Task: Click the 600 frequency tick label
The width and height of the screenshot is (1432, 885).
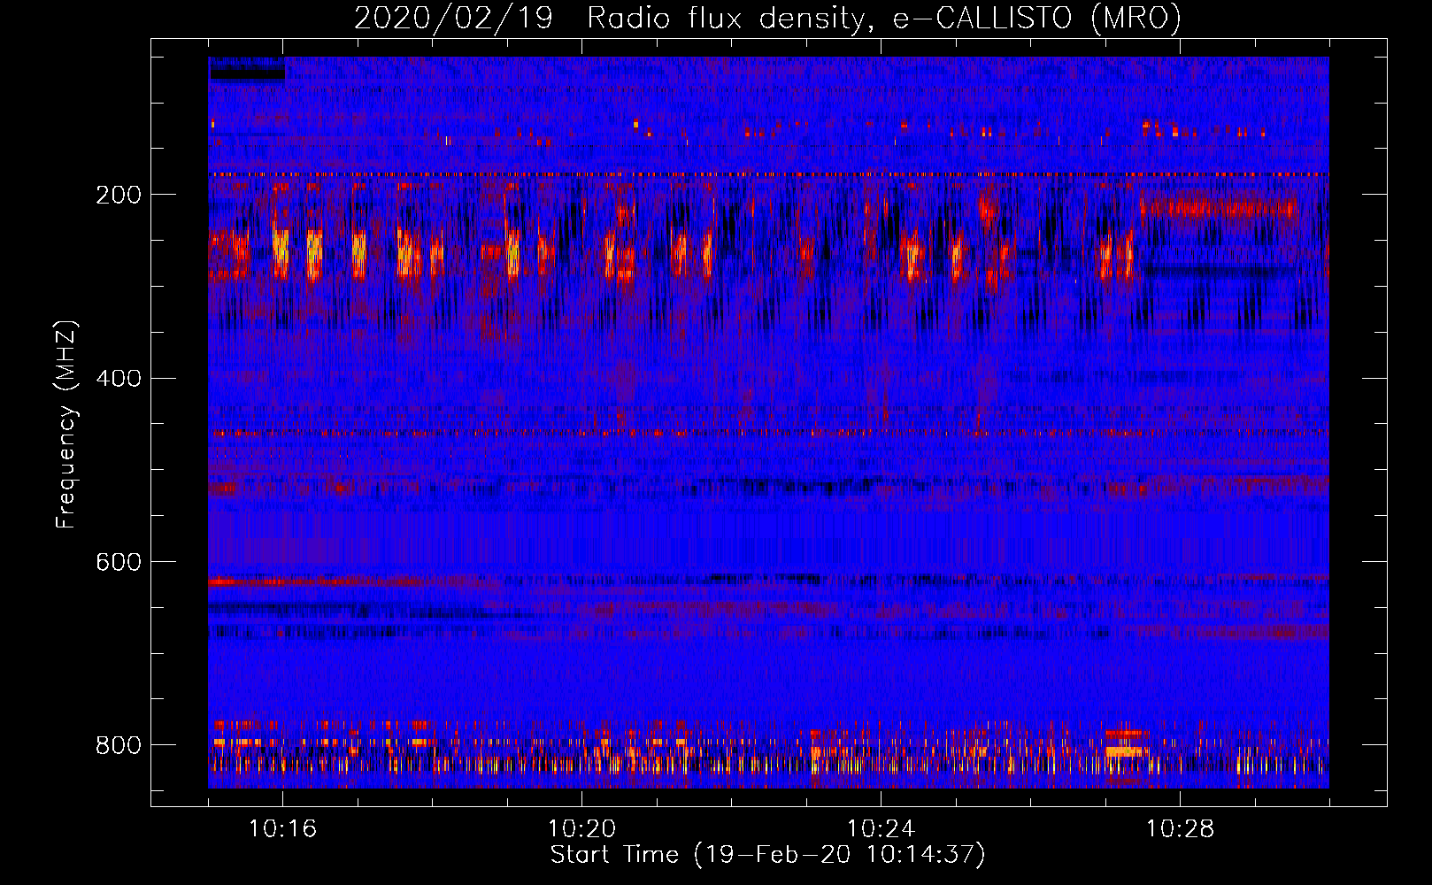Action: point(119,563)
